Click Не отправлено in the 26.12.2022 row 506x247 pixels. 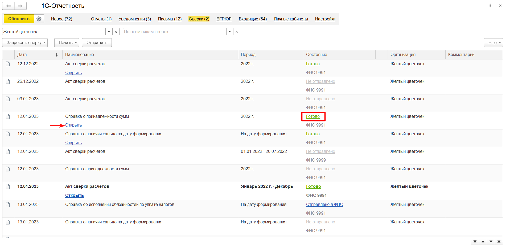tap(320, 81)
